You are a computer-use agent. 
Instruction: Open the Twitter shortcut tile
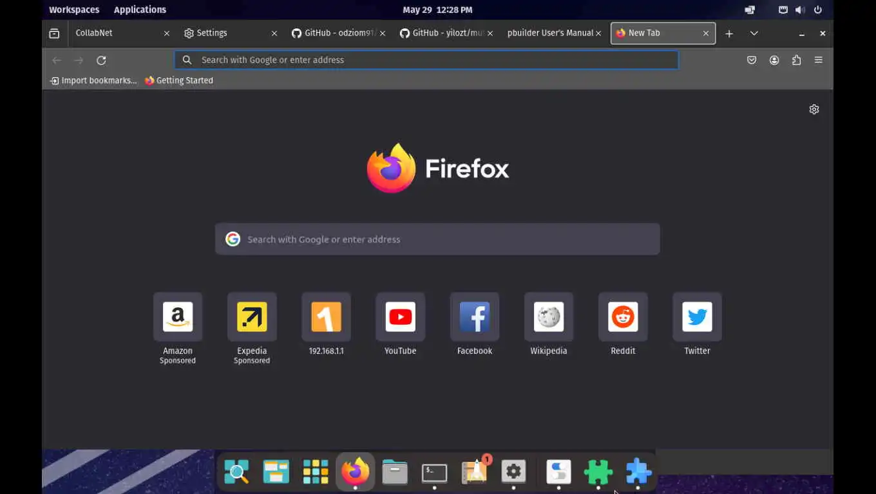coord(697,316)
